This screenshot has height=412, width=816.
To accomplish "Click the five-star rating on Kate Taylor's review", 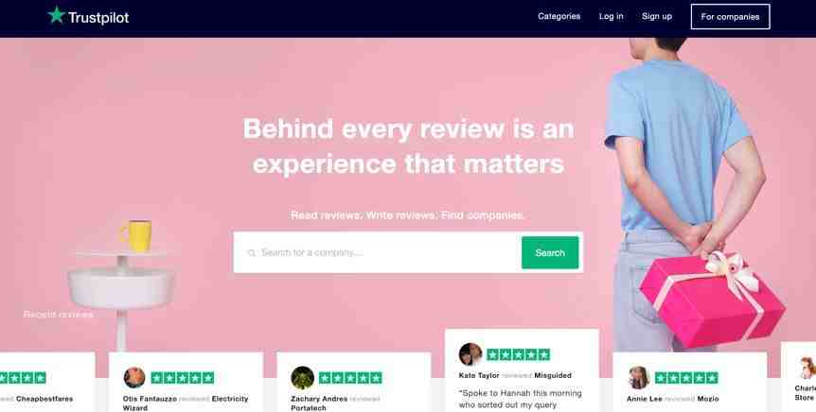I will (519, 355).
